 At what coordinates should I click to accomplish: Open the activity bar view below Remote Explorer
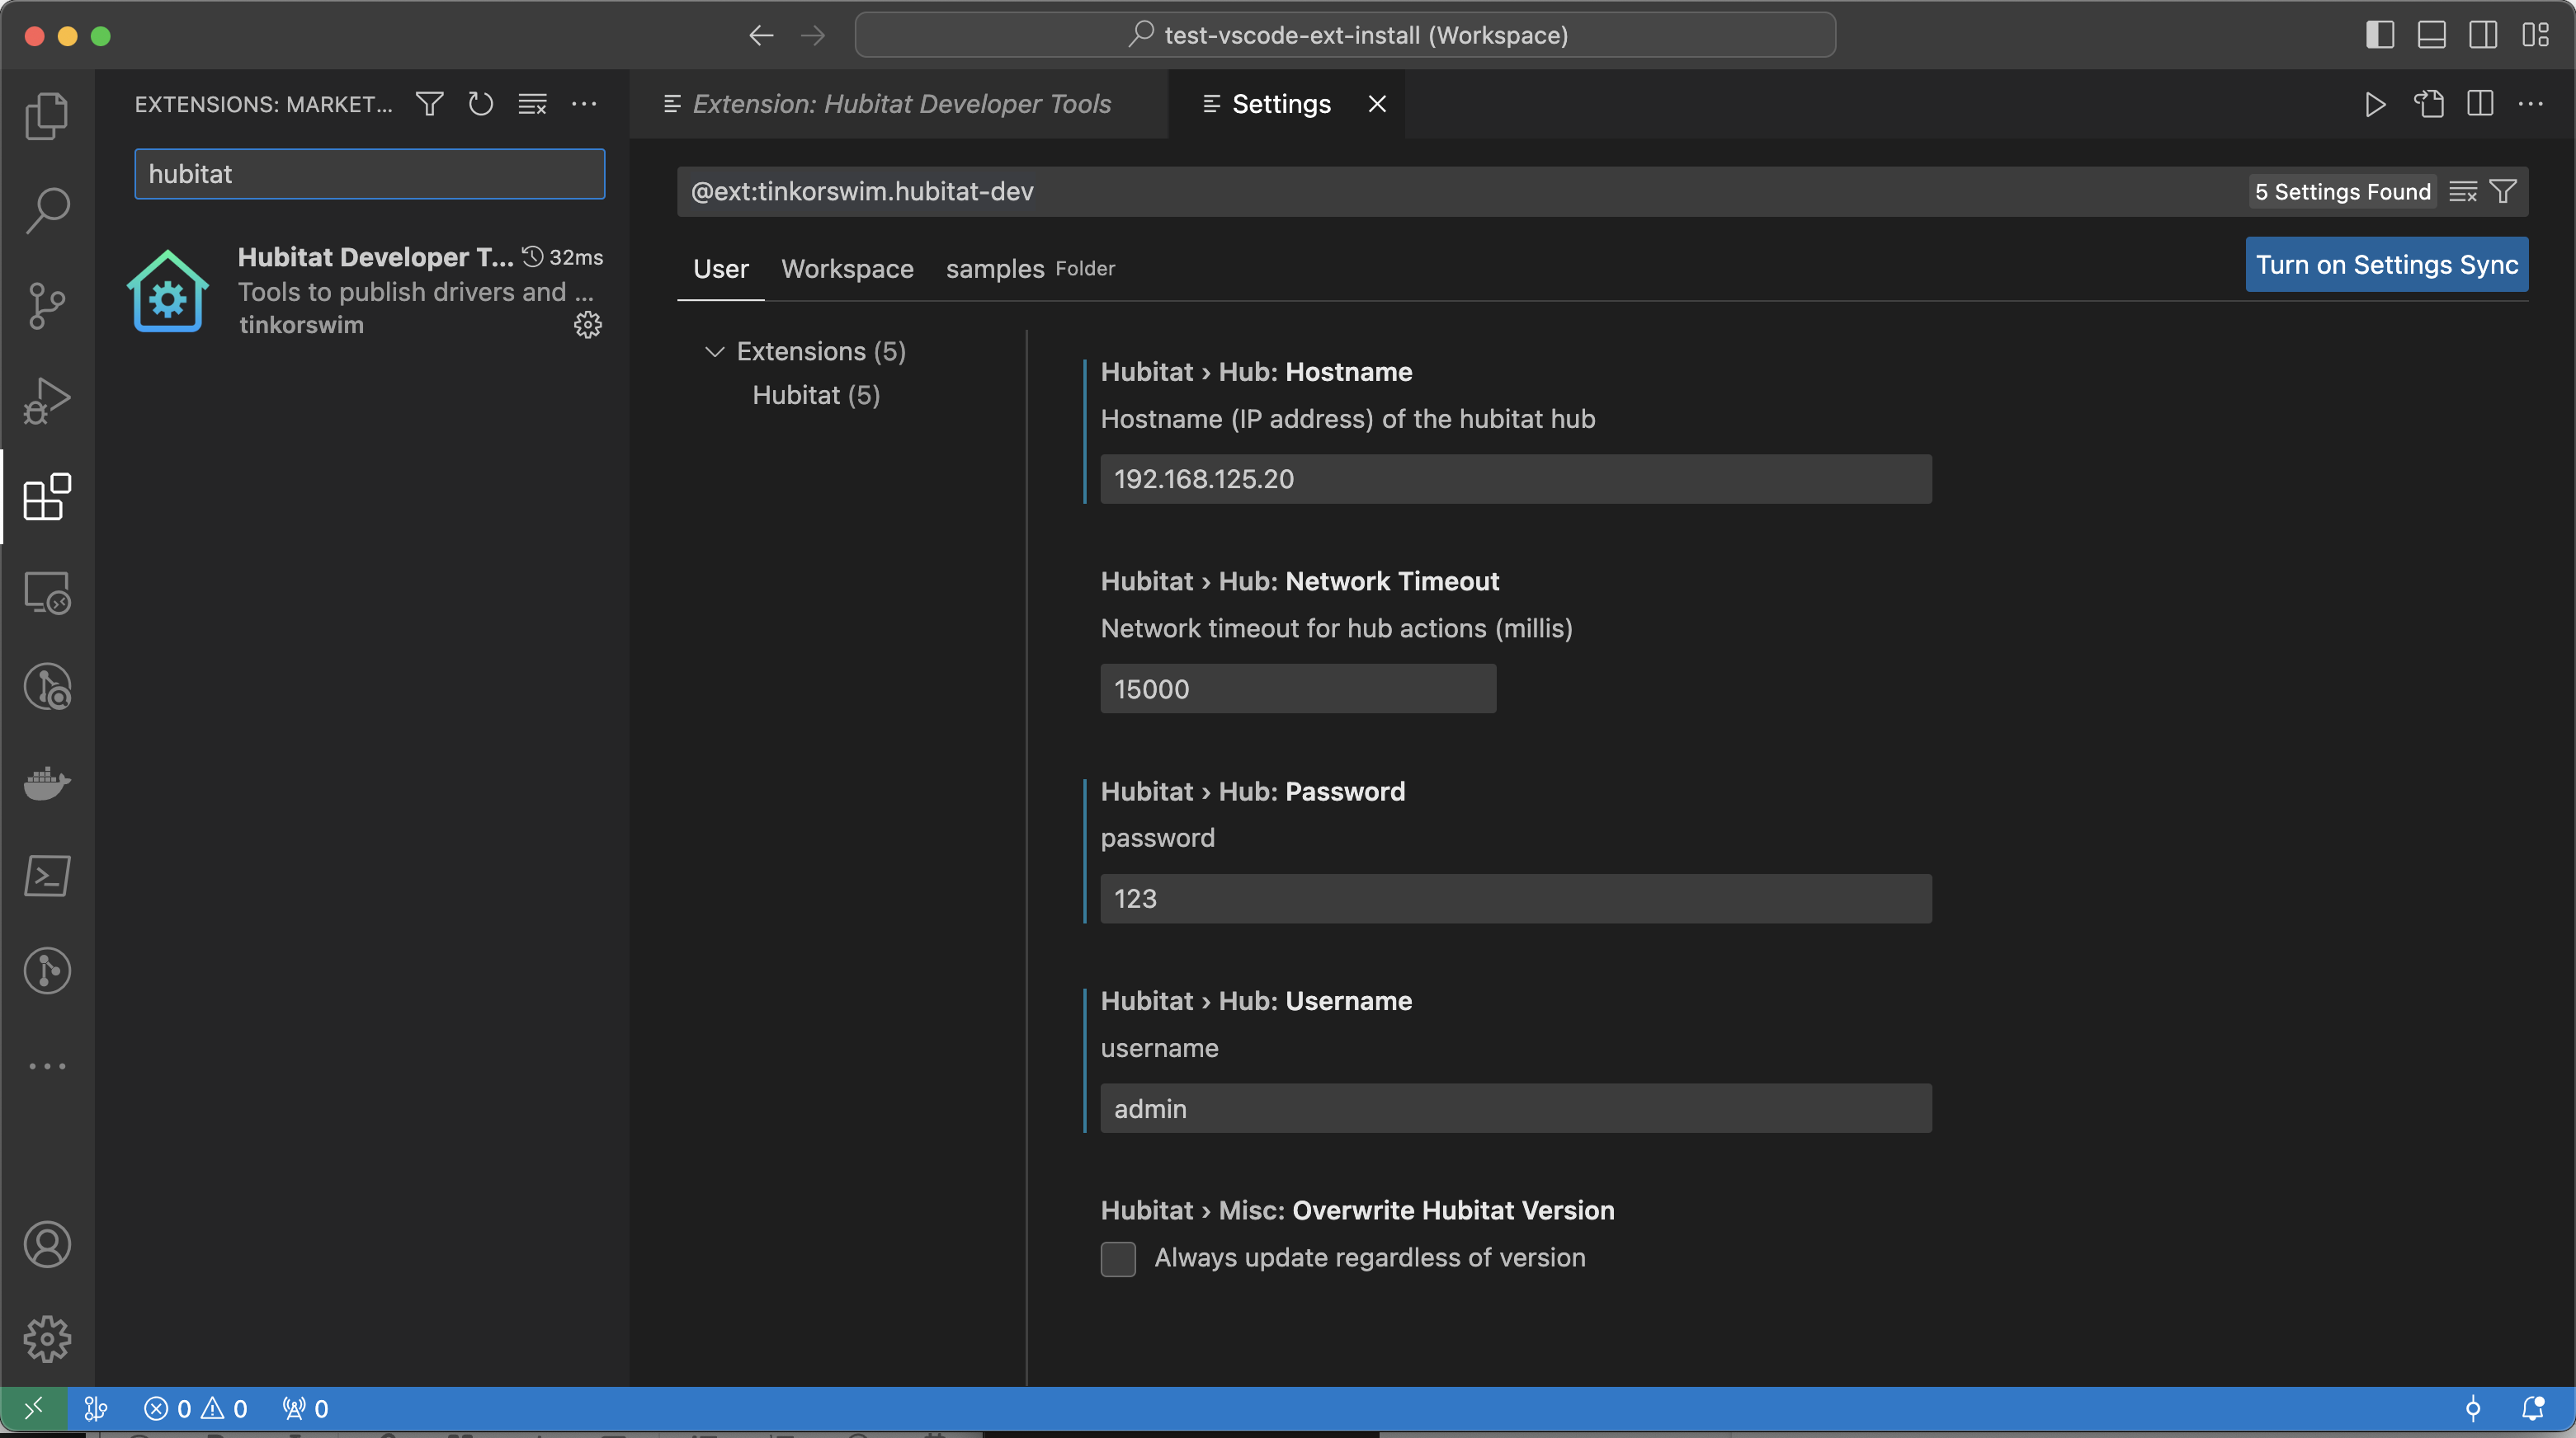(47, 687)
